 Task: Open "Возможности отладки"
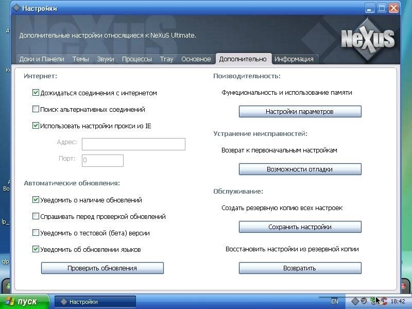coord(300,169)
